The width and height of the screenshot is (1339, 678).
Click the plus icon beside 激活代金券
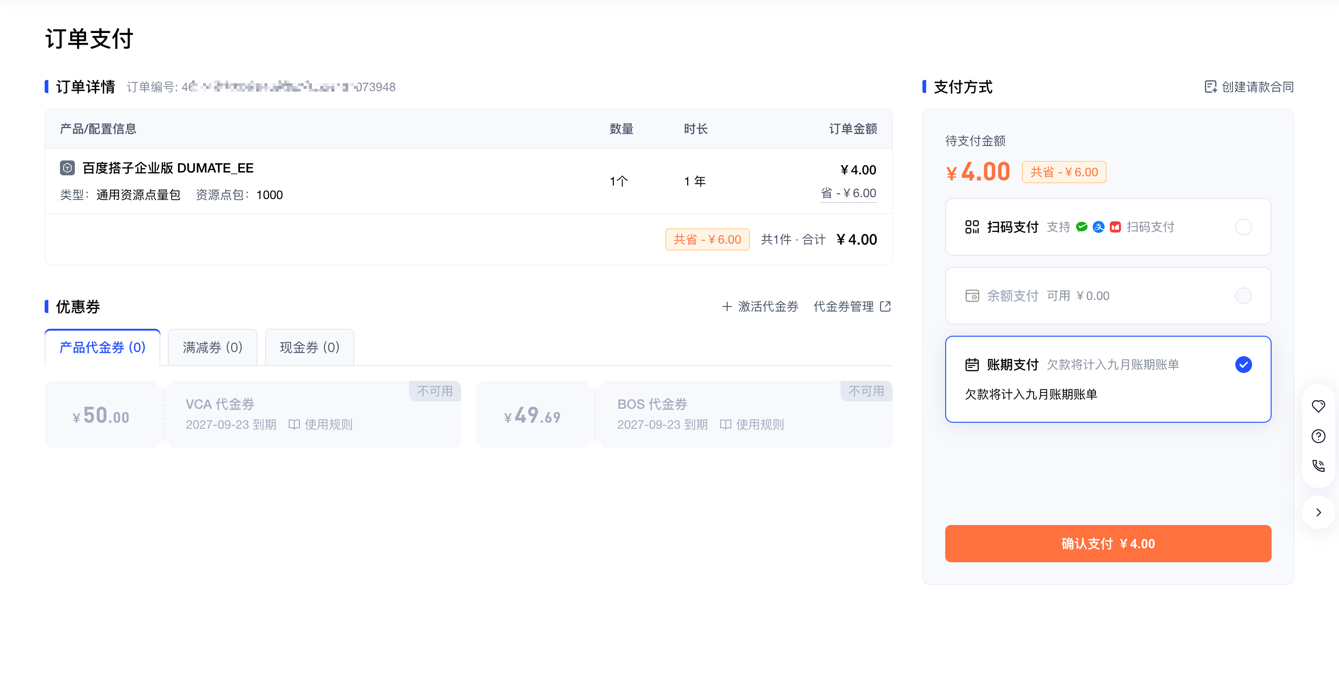[x=727, y=307]
